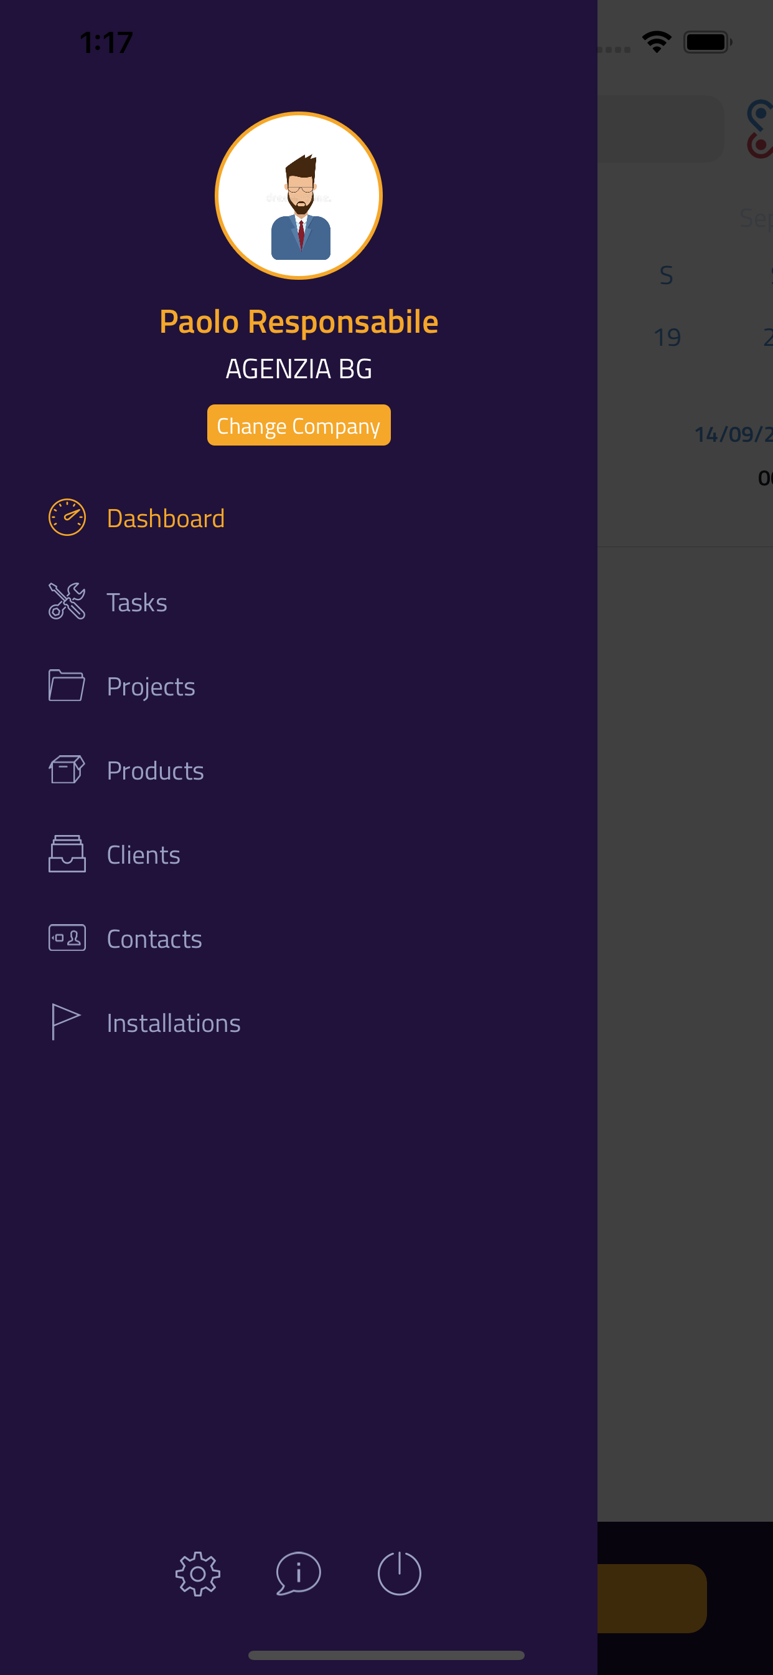Tap the profile avatar picture
Image resolution: width=773 pixels, height=1675 pixels.
coord(299,196)
